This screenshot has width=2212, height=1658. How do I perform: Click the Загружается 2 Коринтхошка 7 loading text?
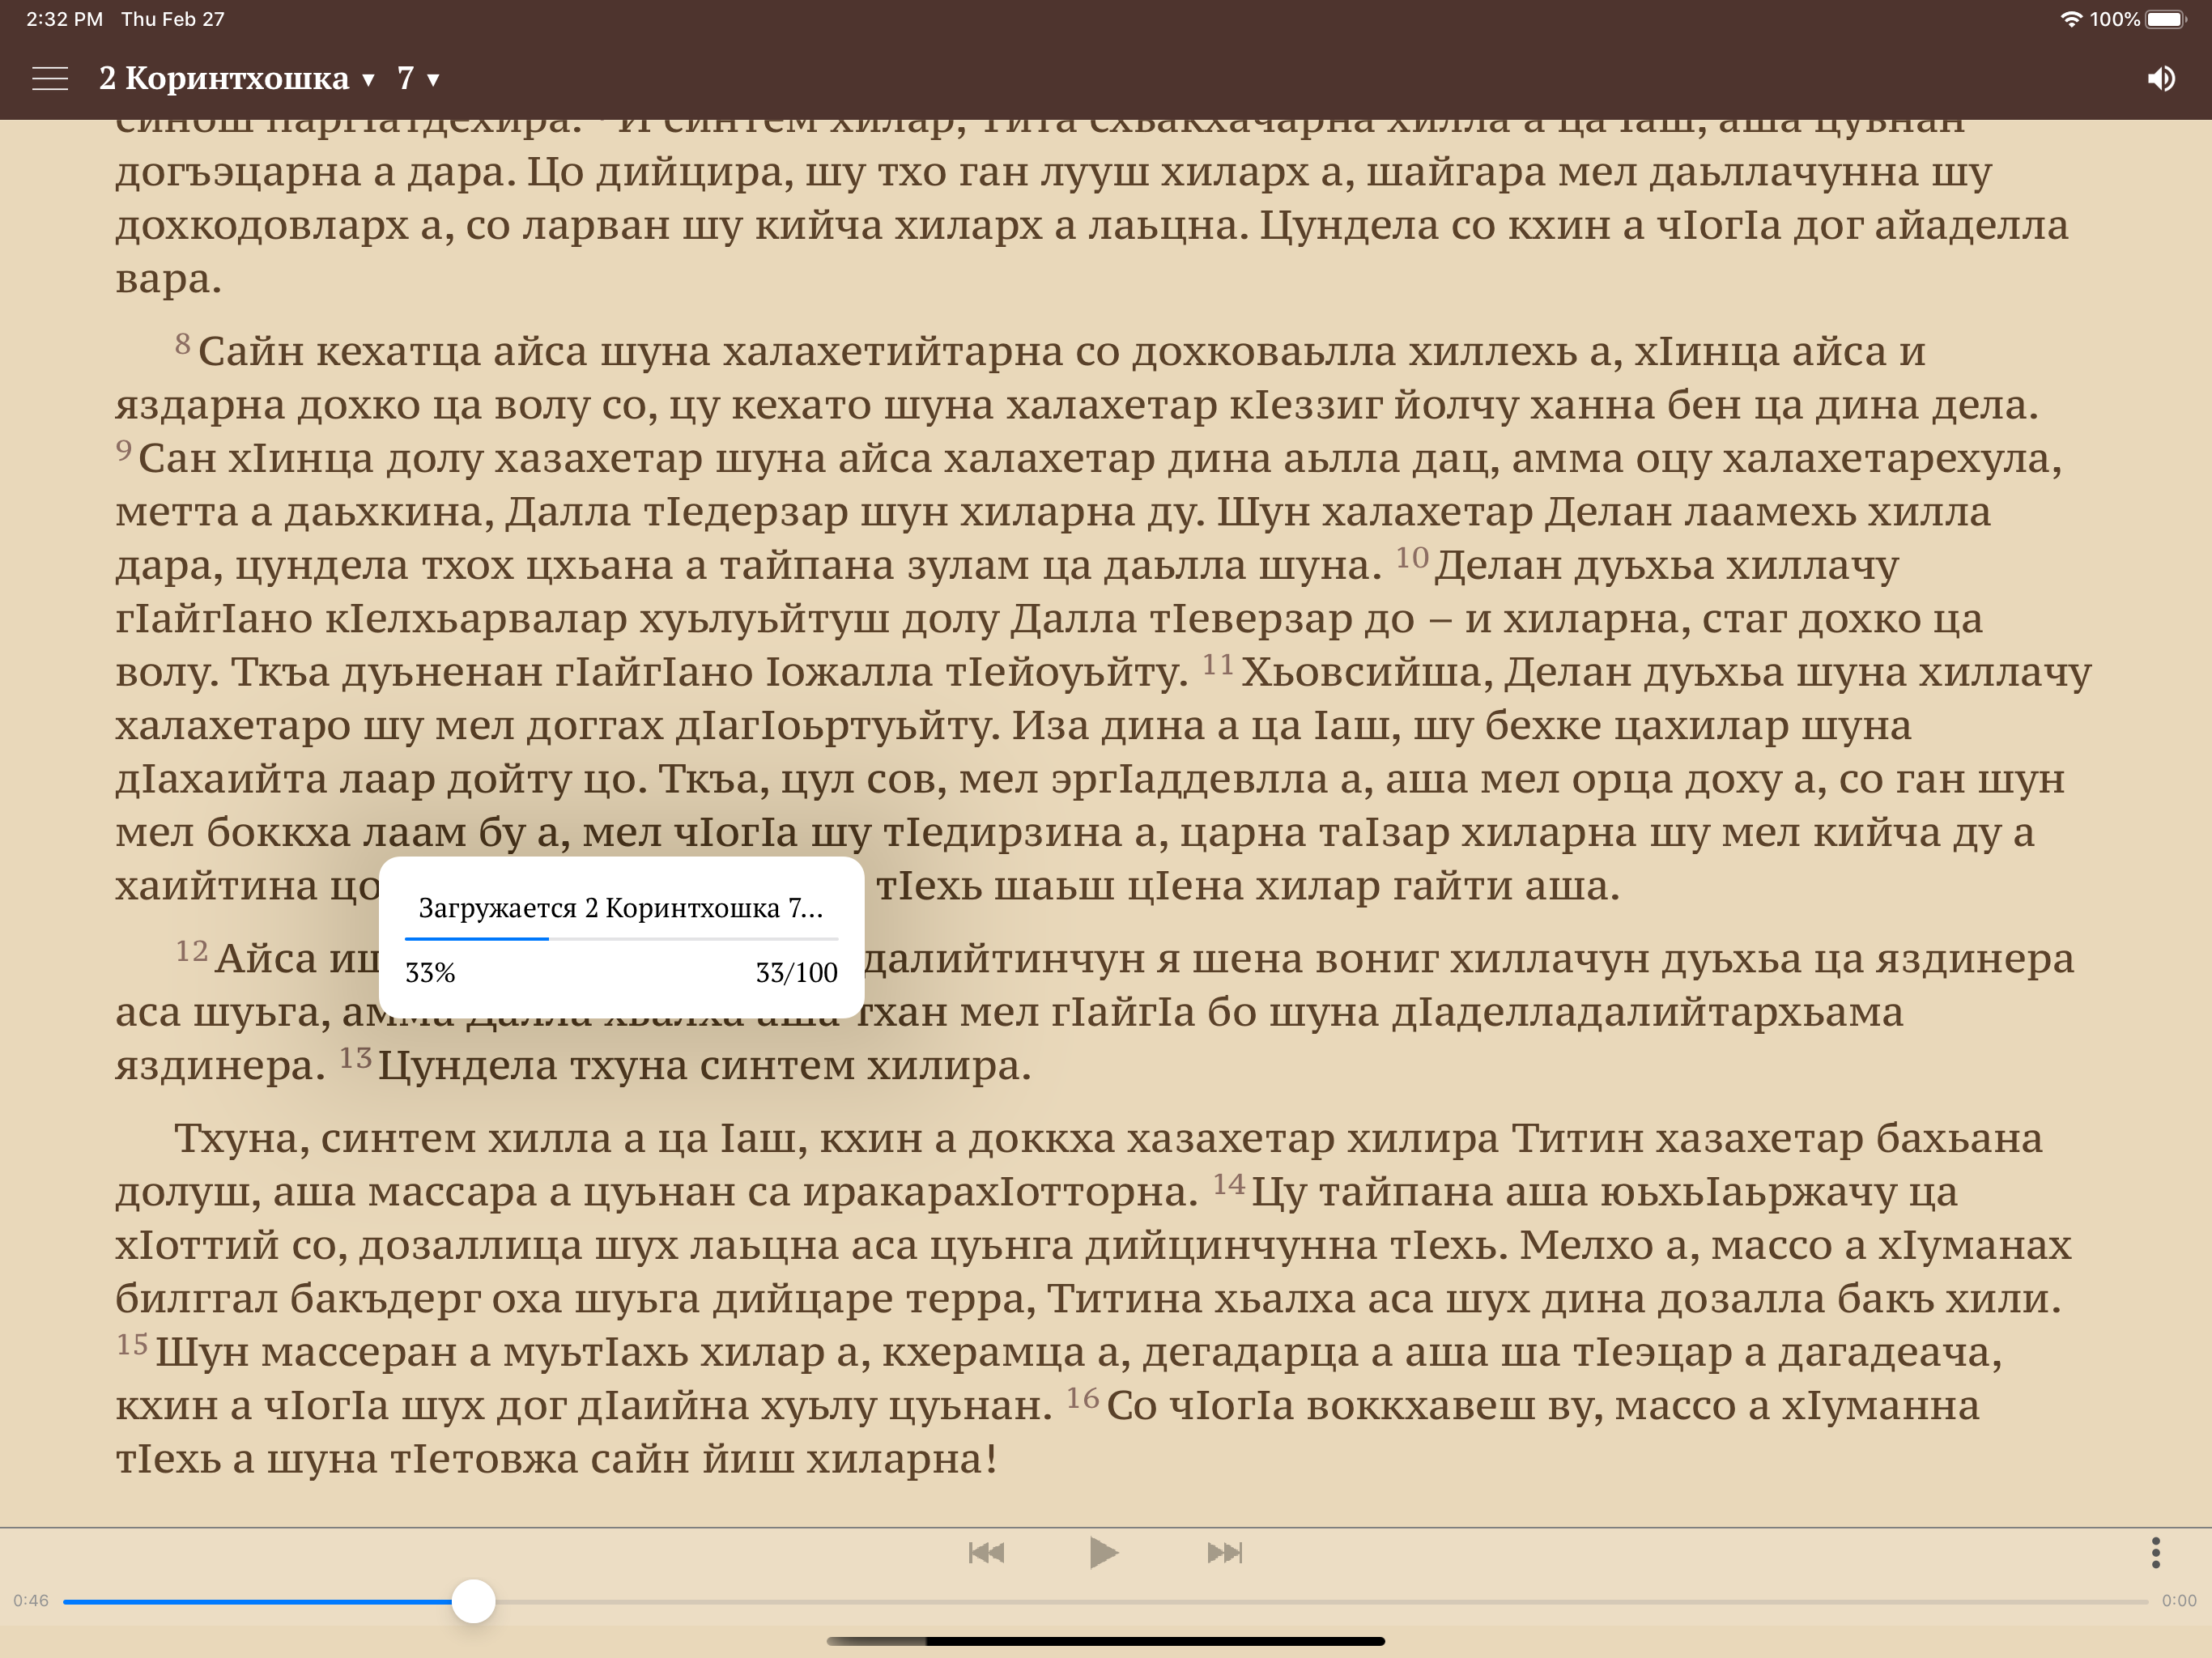pyautogui.click(x=620, y=908)
